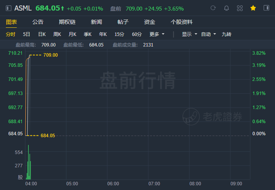Open the 资金 tab

150,22
